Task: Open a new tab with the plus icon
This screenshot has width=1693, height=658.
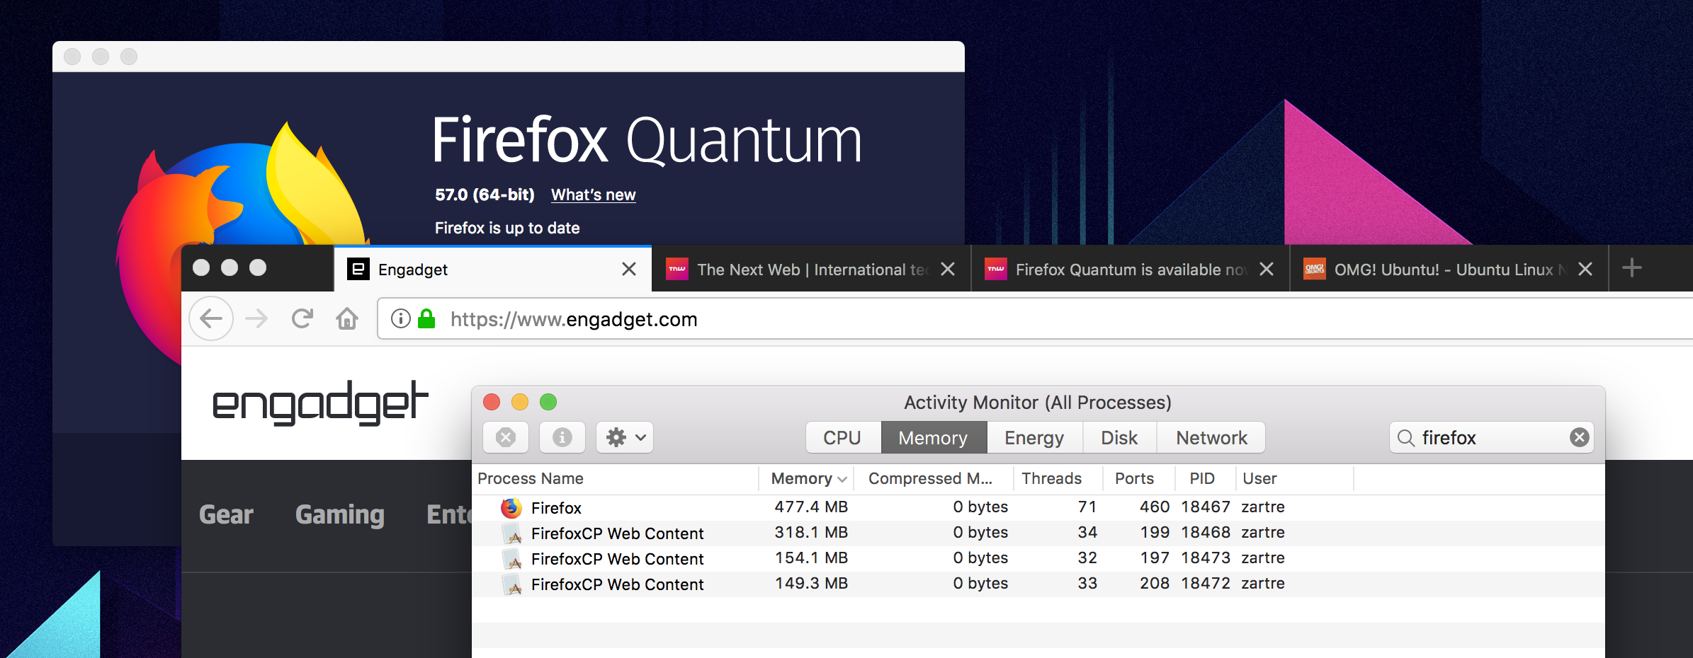Action: point(1632,268)
